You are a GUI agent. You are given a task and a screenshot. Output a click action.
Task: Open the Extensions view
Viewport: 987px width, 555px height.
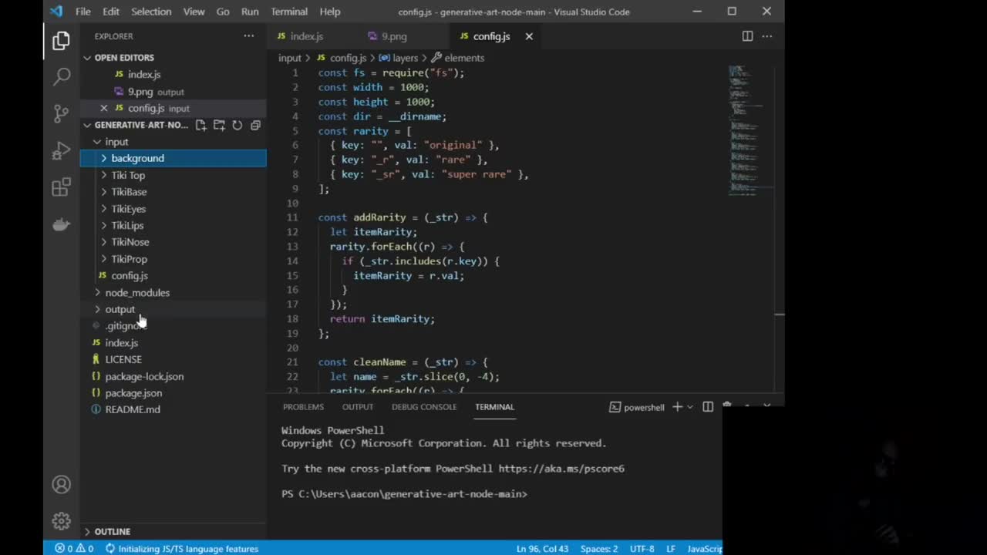tap(62, 187)
